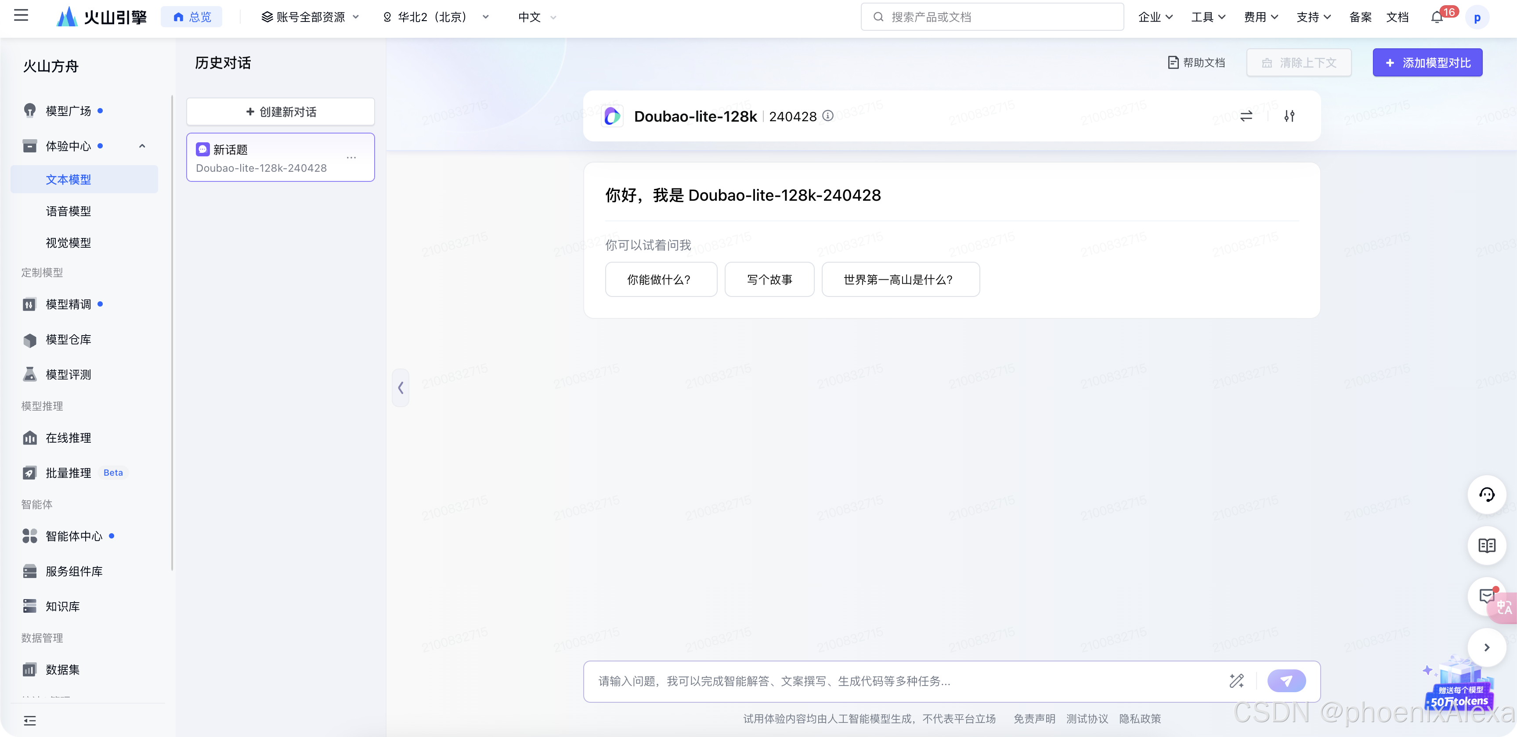Click the switch model arrows icon
Screen dimensions: 1517x737
click(x=1246, y=116)
